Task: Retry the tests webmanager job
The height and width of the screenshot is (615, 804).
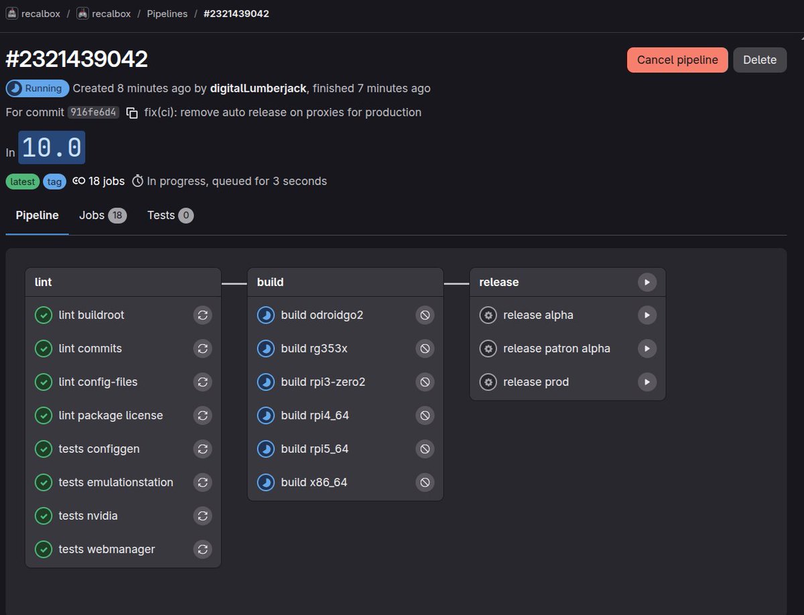Action: (x=202, y=549)
